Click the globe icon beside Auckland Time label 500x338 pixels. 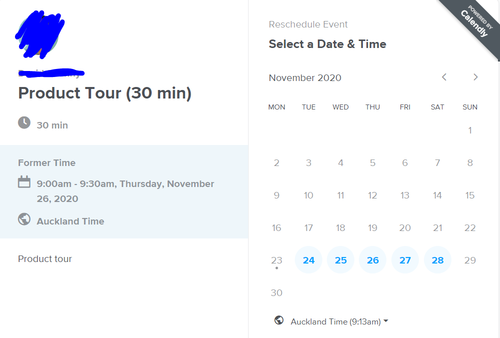24,219
